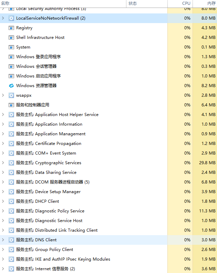Click the Application Host Helper Service gear icon
Image resolution: width=217 pixels, height=273 pixels.
click(x=11, y=115)
